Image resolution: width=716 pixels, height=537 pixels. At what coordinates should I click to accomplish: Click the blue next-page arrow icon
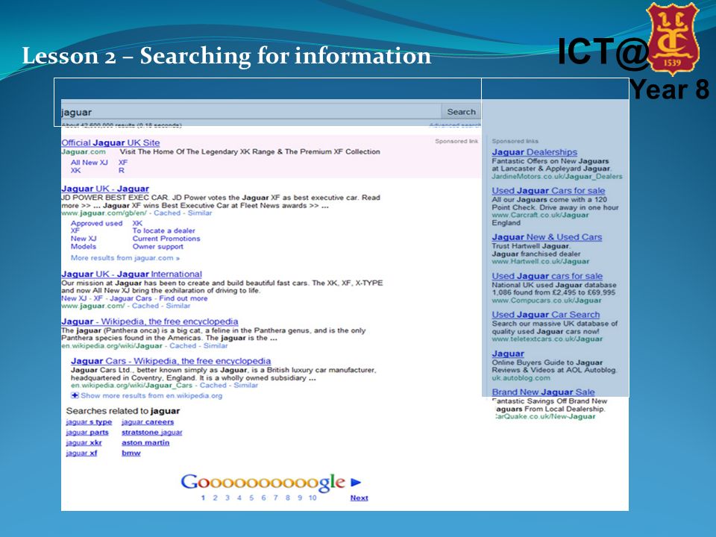pos(356,483)
